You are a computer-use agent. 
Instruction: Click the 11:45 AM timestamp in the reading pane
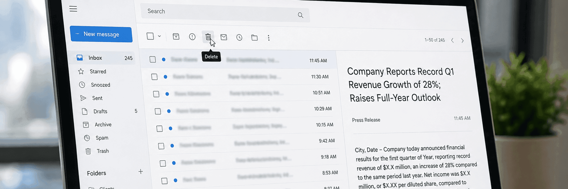(x=462, y=118)
